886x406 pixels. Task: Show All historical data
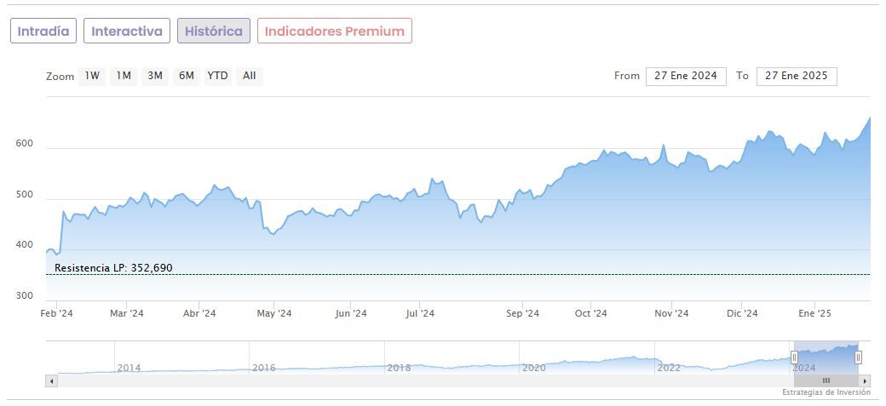click(x=249, y=76)
